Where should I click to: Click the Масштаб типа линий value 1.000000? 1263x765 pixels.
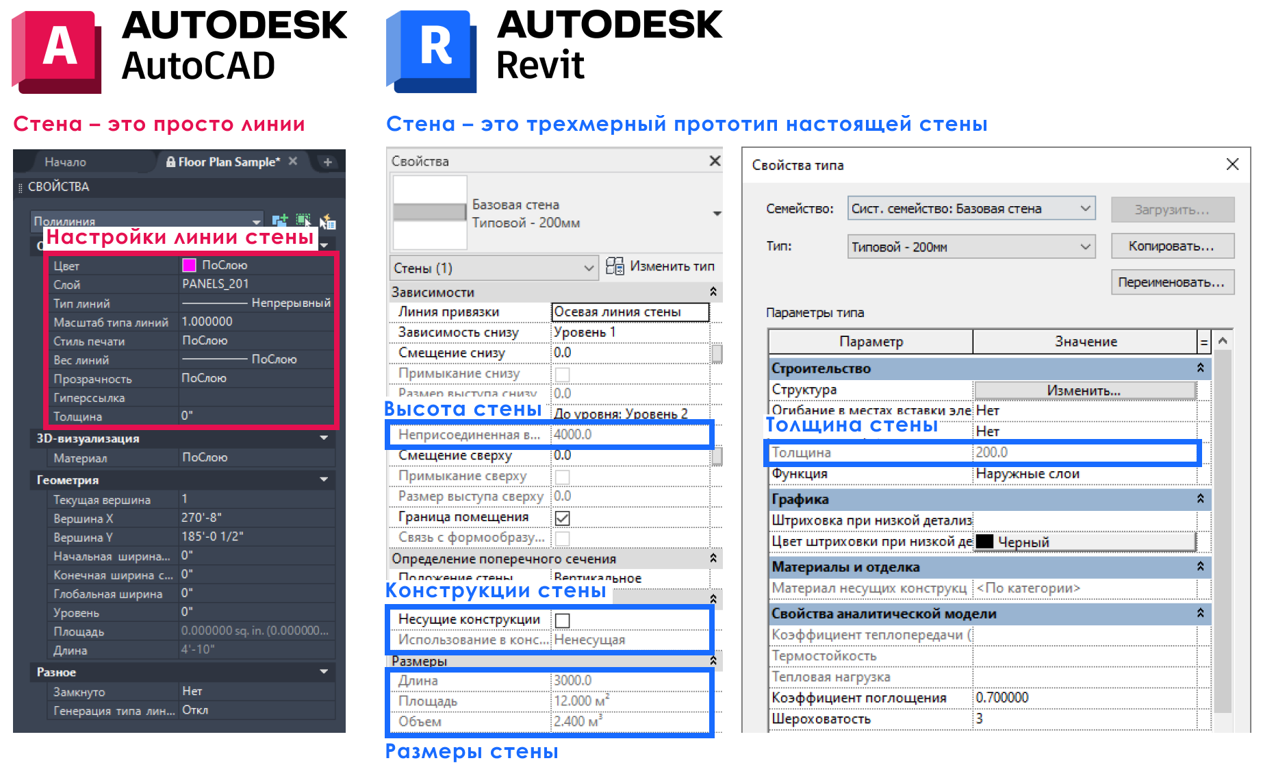[256, 322]
